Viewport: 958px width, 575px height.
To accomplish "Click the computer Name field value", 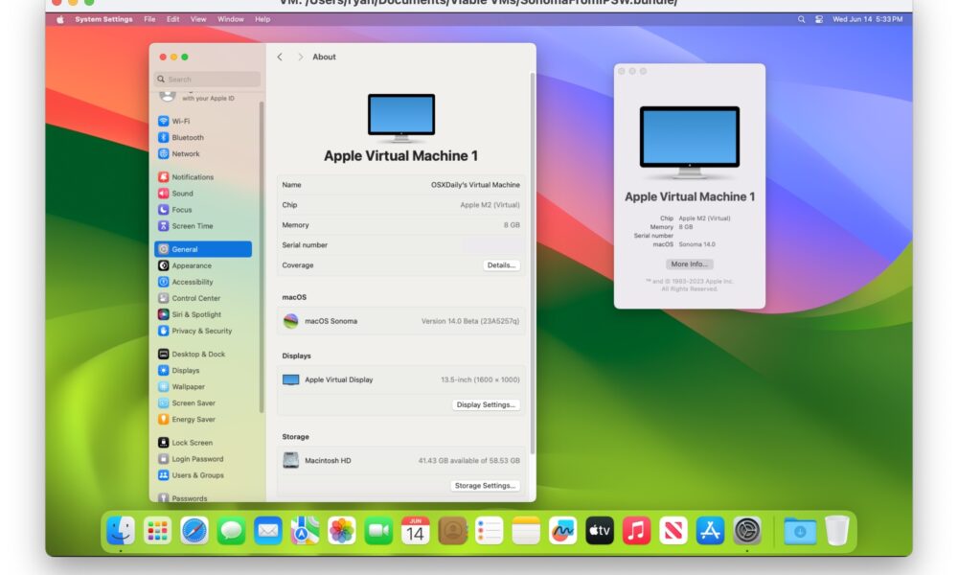I will (475, 185).
